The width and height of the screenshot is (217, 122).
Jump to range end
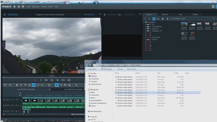(68, 80)
